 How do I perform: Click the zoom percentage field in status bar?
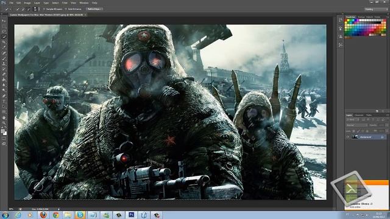[11, 209]
